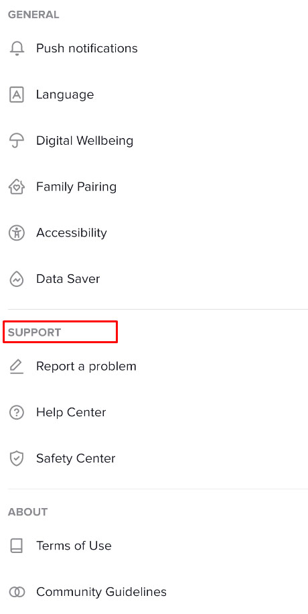The image size is (308, 614).
Task: Tap the pencil Report a problem icon
Action: coord(17,367)
